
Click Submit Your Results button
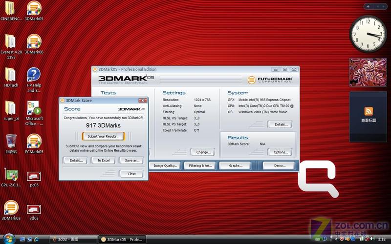[x=103, y=137]
